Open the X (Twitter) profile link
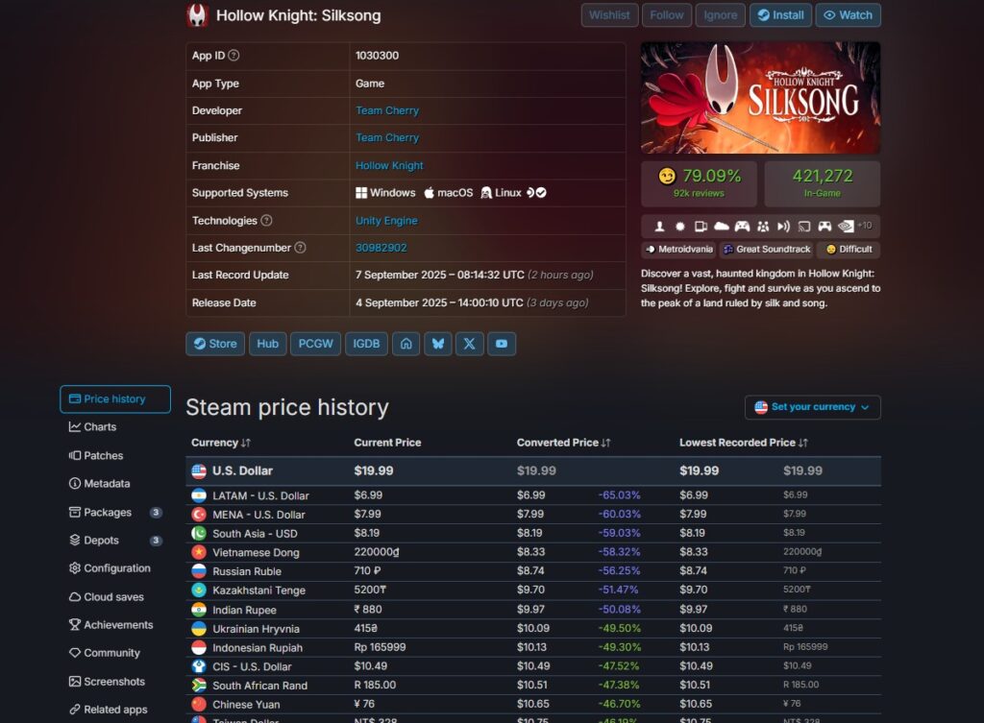984x723 pixels. [469, 344]
